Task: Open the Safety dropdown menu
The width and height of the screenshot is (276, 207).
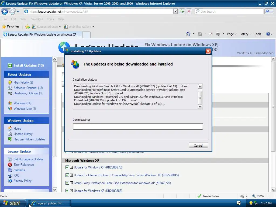Action: 245,34
